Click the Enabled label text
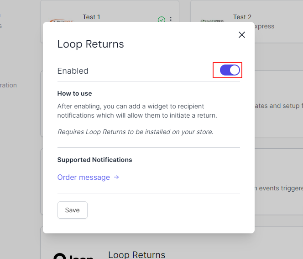 click(73, 71)
